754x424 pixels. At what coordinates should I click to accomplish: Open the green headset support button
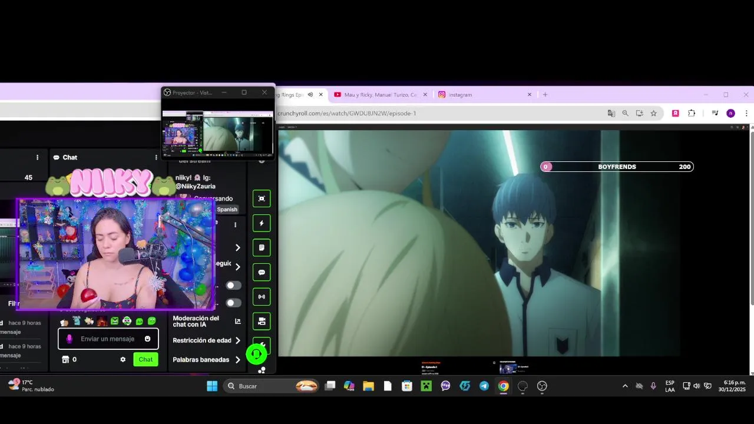(x=256, y=354)
